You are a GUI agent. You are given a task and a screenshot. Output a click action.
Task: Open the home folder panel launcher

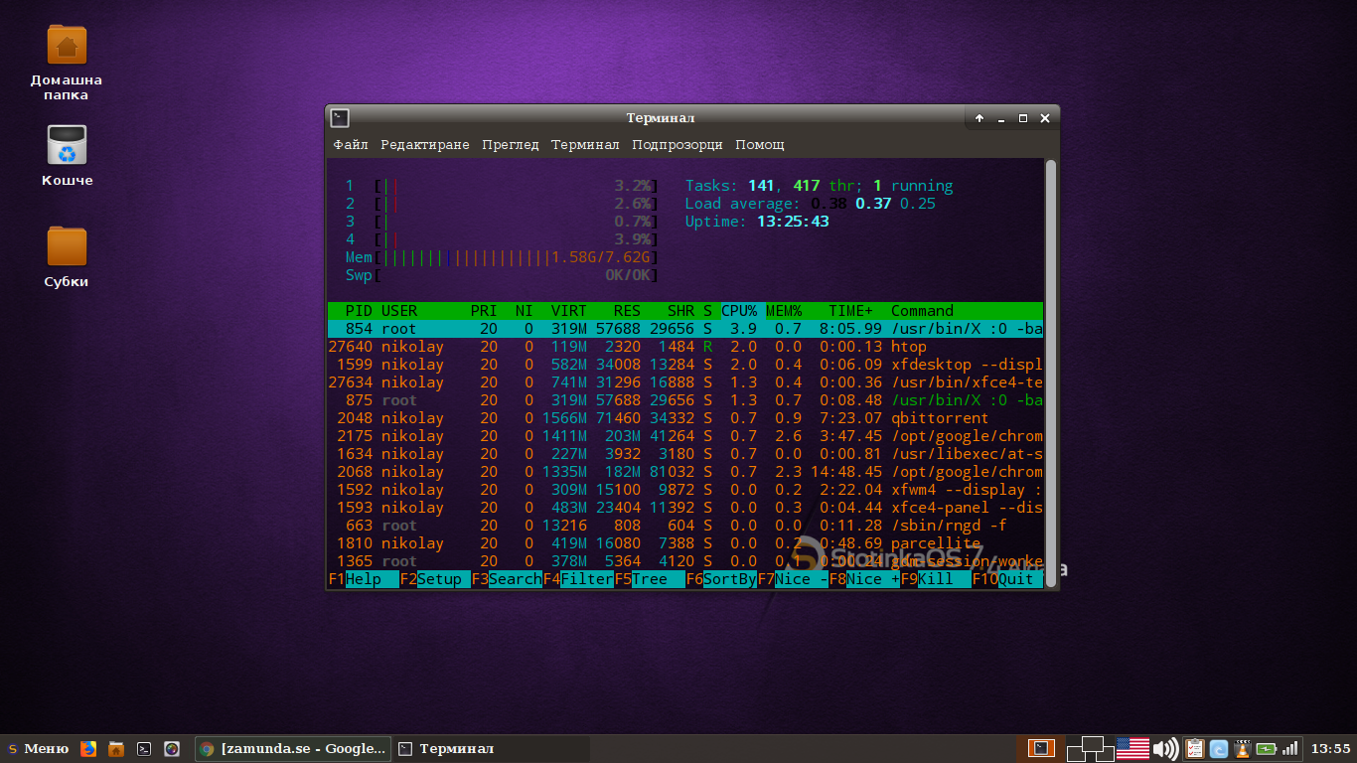tap(116, 749)
